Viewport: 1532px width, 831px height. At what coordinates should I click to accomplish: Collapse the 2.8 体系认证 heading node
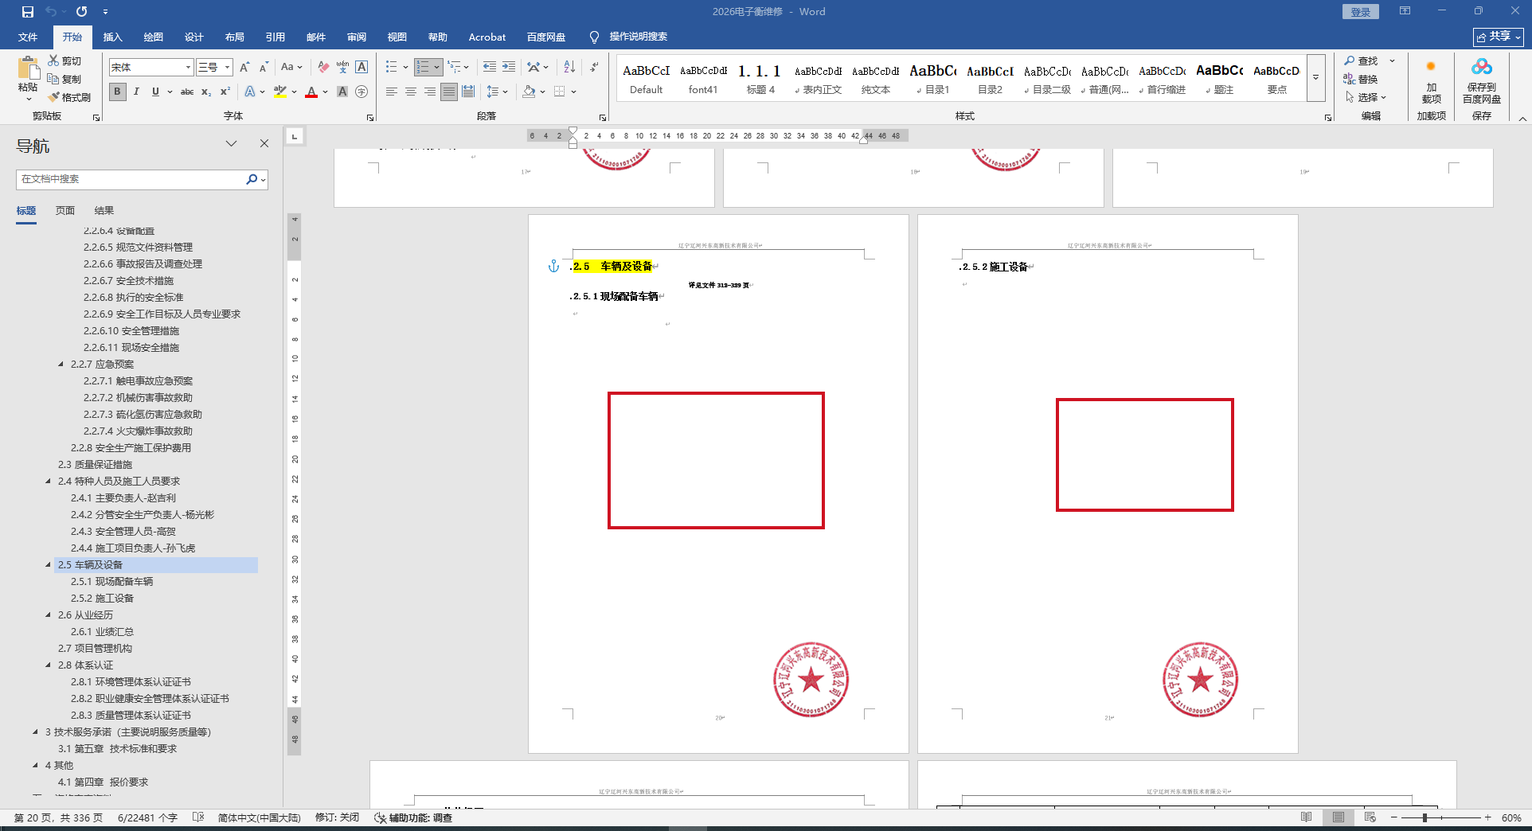pos(49,665)
